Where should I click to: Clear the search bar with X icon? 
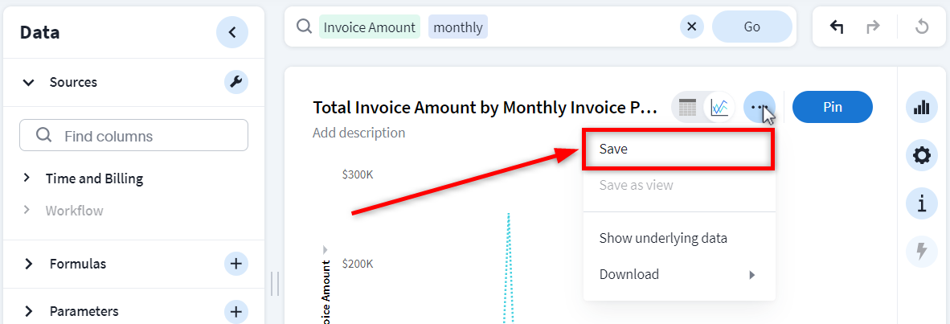(x=692, y=27)
